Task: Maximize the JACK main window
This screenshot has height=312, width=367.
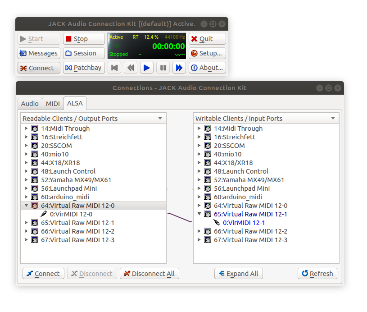Action: pyautogui.click(x=213, y=24)
